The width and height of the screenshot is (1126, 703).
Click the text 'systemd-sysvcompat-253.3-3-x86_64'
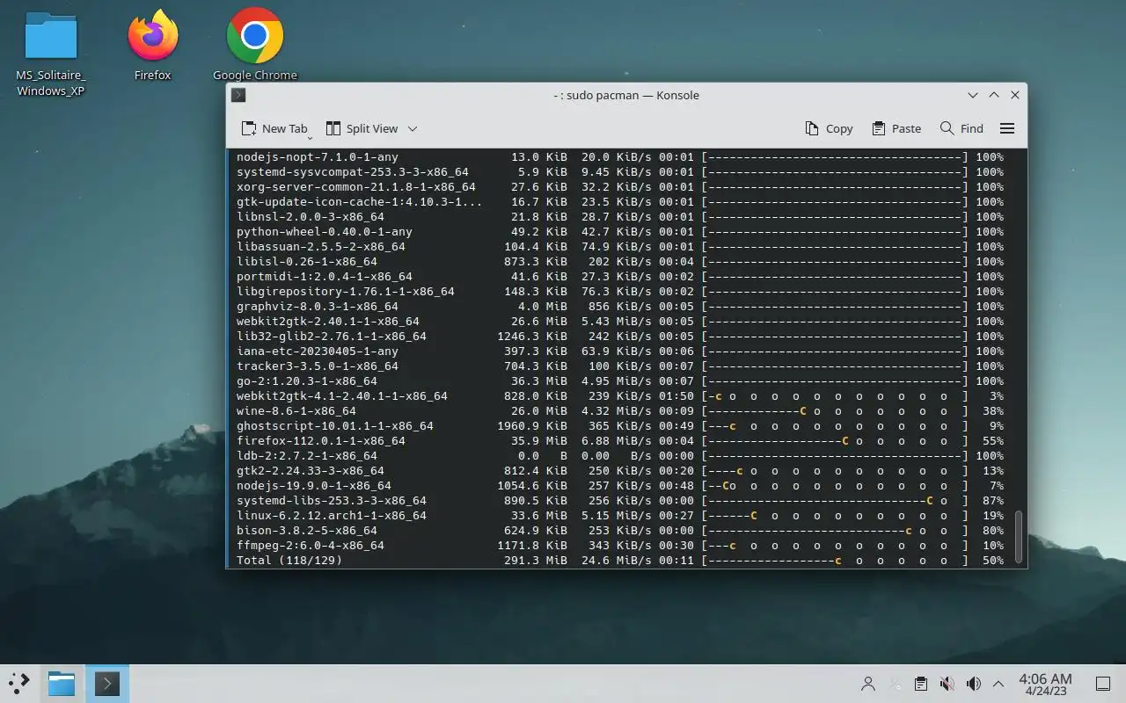[x=353, y=172]
